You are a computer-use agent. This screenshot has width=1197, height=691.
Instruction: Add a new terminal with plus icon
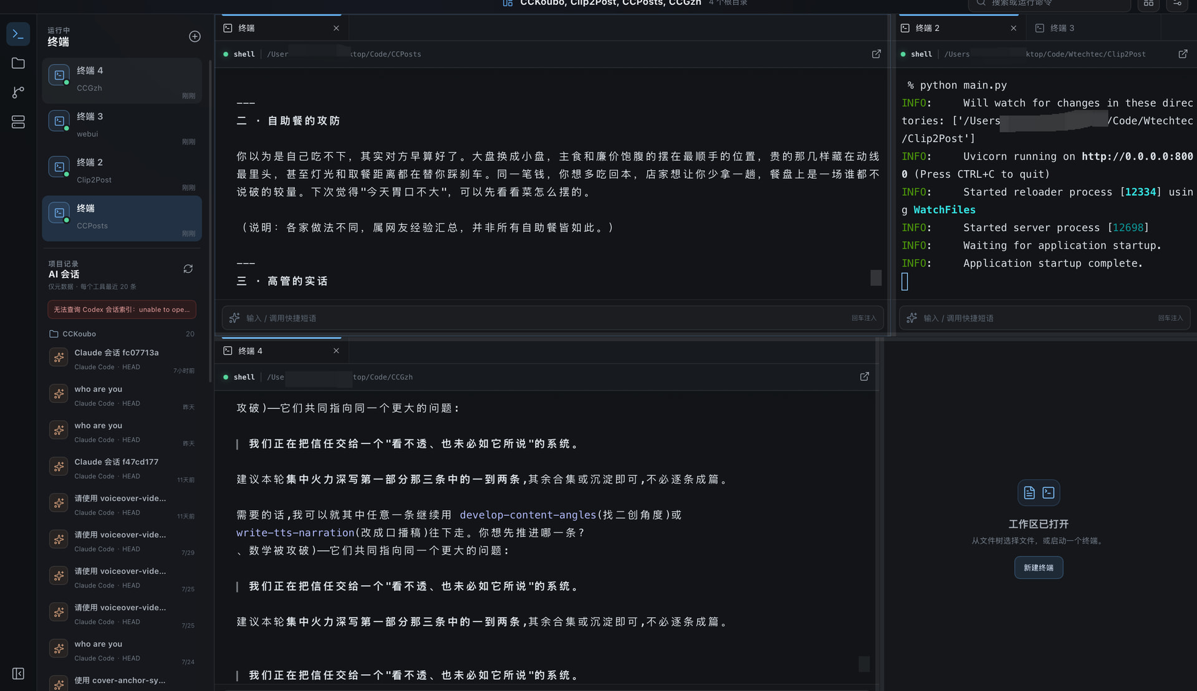pyautogui.click(x=195, y=37)
